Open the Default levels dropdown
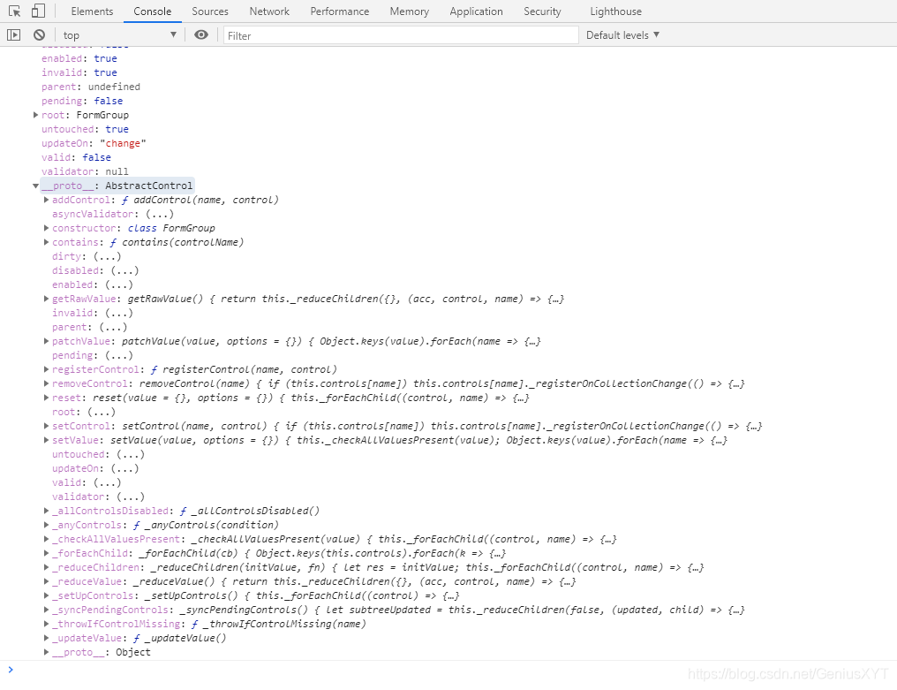The height and width of the screenshot is (690, 897). point(622,35)
